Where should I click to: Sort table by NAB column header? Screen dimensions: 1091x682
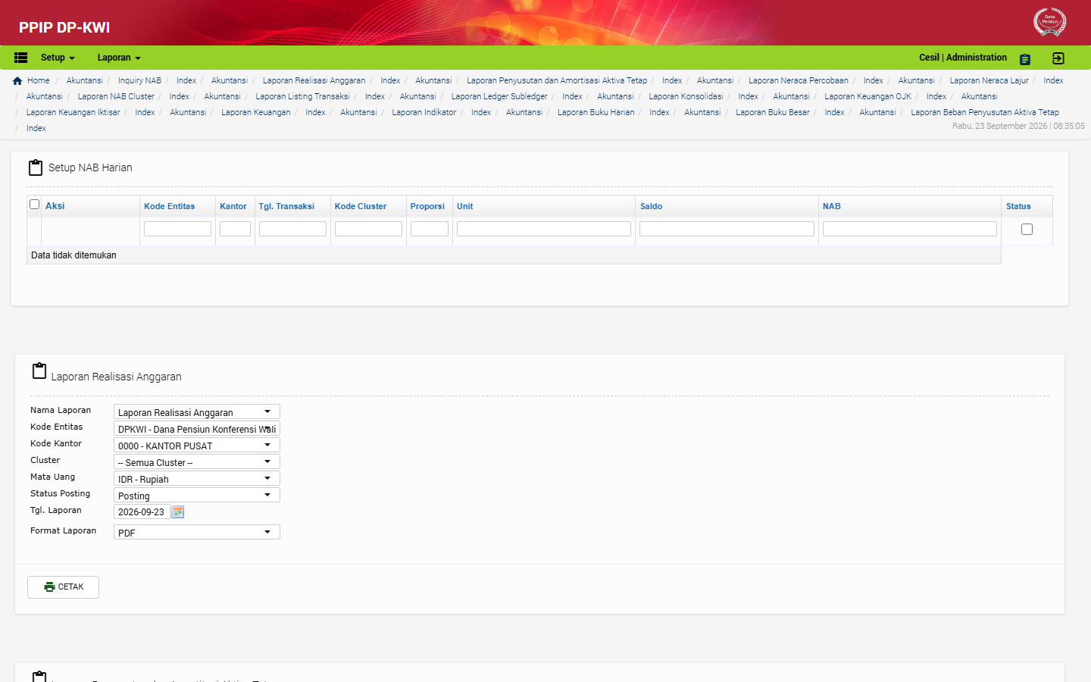[832, 206]
